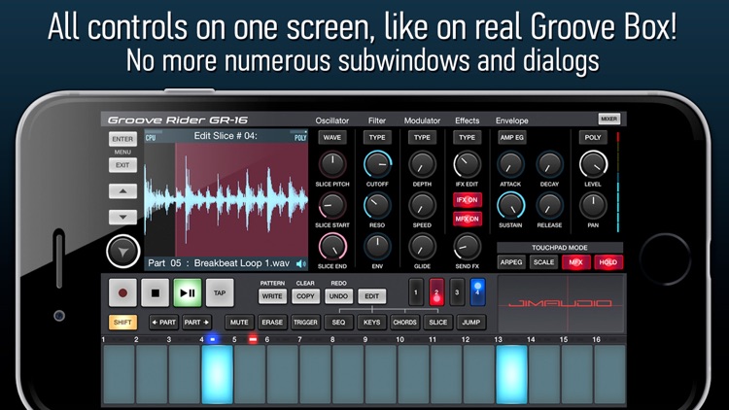
Task: Open the Effects TYPE selector
Action: [467, 138]
